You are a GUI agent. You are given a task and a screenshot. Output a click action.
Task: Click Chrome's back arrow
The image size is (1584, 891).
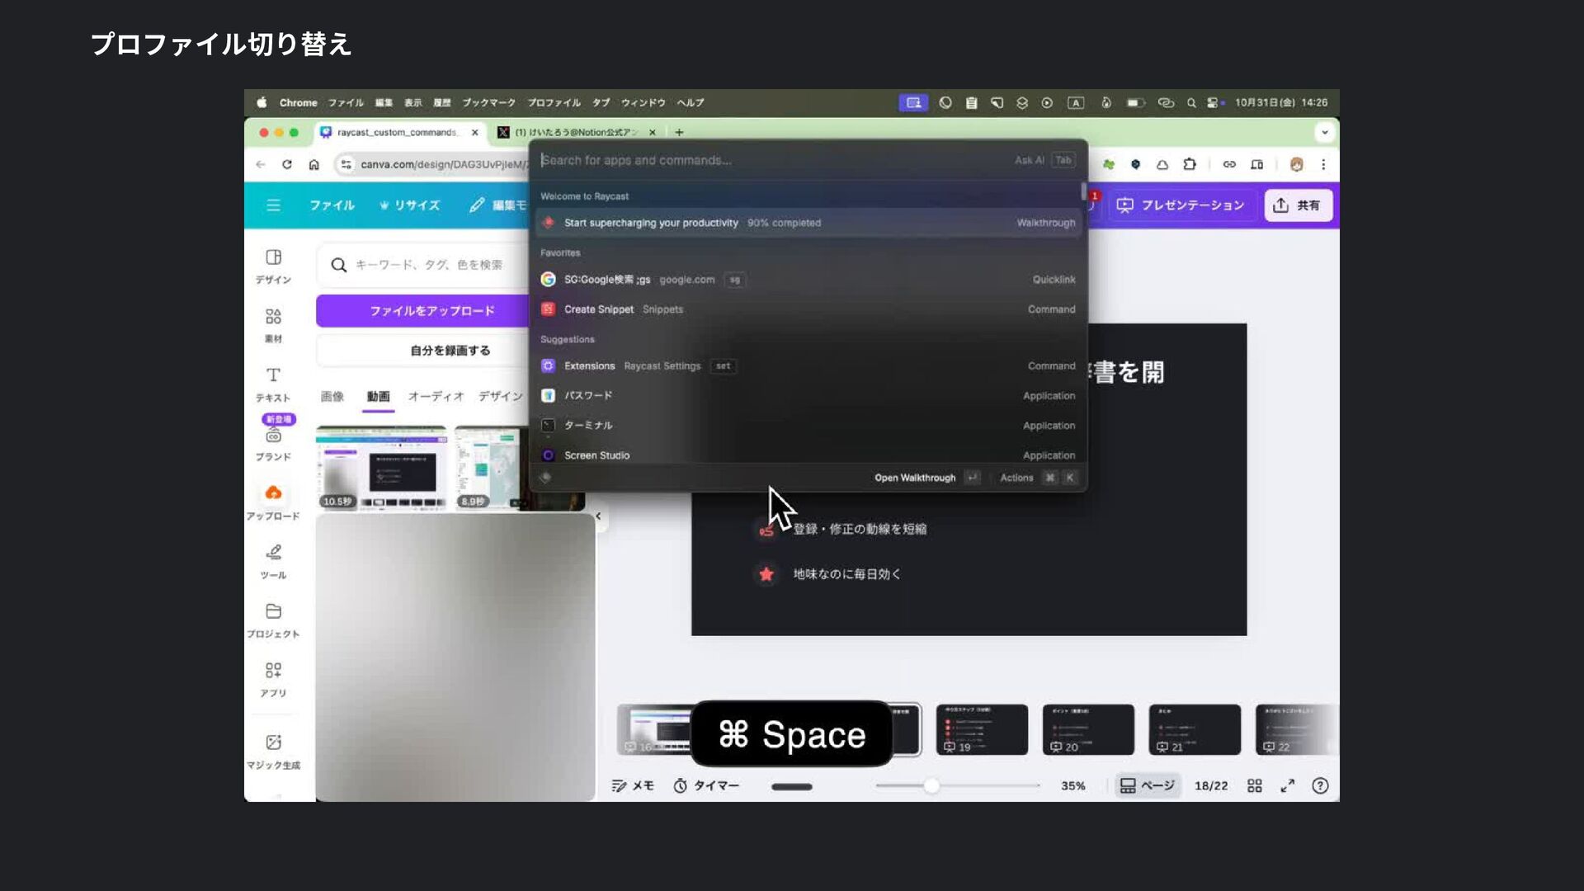coord(261,164)
